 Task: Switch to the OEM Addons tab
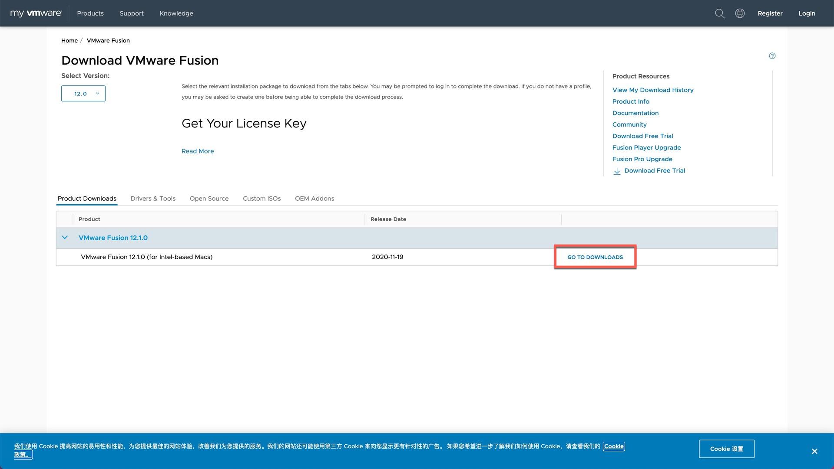coord(314,199)
